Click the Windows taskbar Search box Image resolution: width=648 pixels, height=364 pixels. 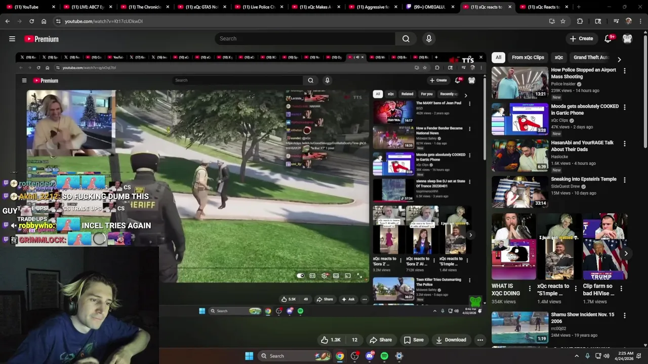tap(295, 356)
